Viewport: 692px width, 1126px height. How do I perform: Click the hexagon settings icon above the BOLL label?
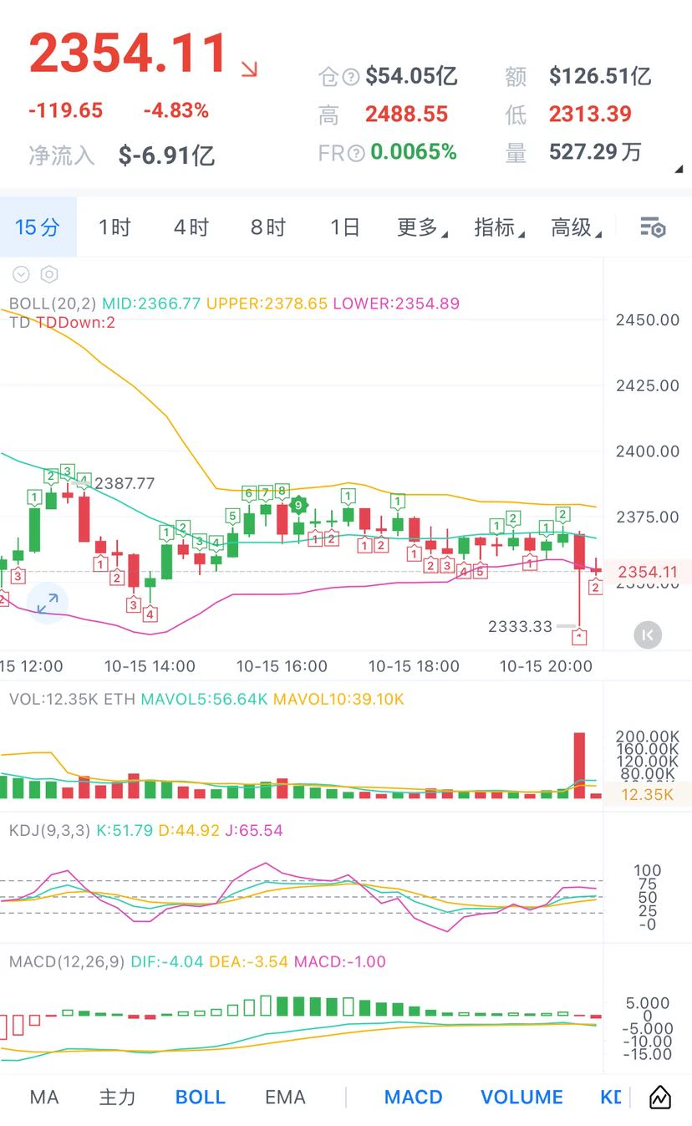coord(49,274)
